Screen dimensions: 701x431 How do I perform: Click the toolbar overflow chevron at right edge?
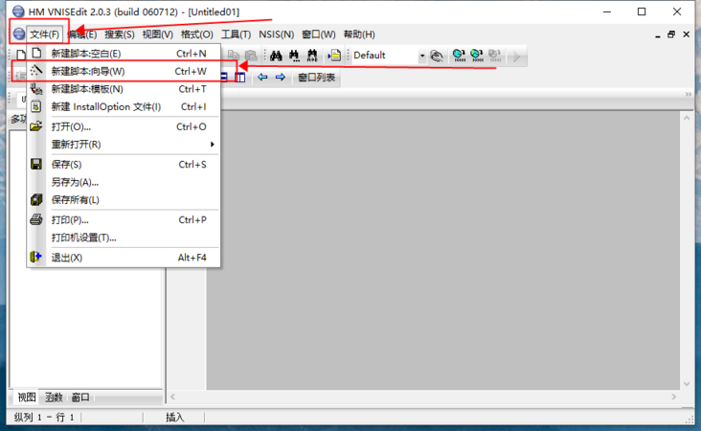click(x=689, y=94)
